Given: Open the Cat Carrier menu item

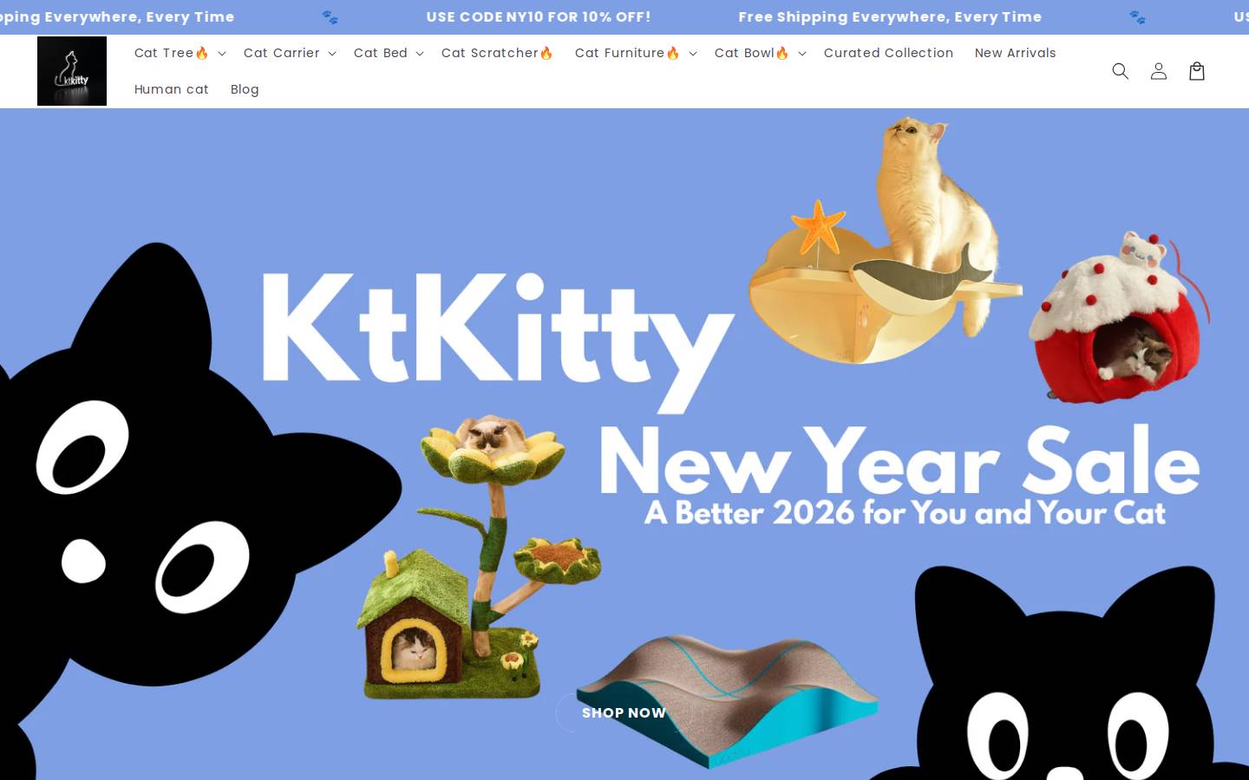Looking at the screenshot, I should tap(282, 53).
